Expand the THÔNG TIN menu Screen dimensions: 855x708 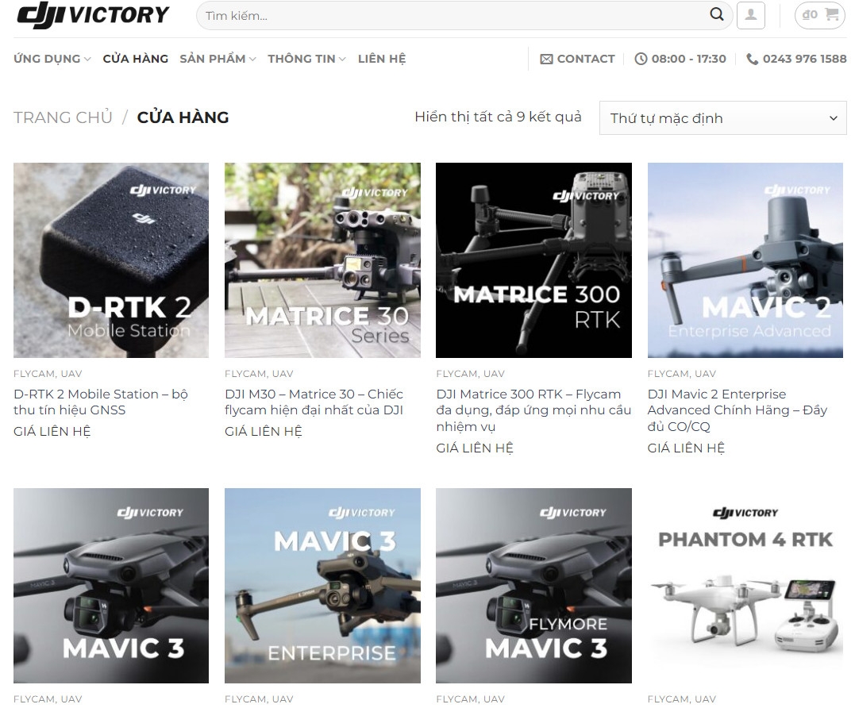pyautogui.click(x=306, y=59)
